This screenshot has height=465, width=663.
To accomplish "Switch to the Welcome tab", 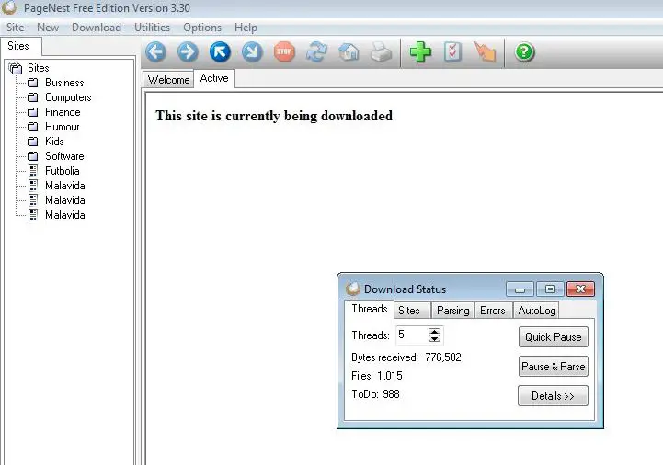I will (168, 79).
